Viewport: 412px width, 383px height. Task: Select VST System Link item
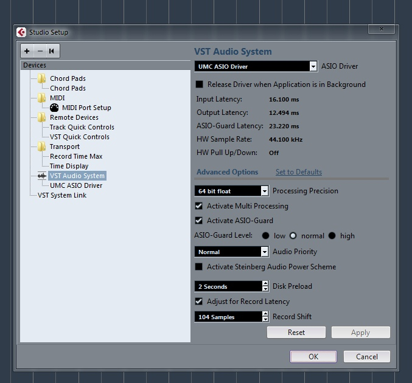pos(62,195)
